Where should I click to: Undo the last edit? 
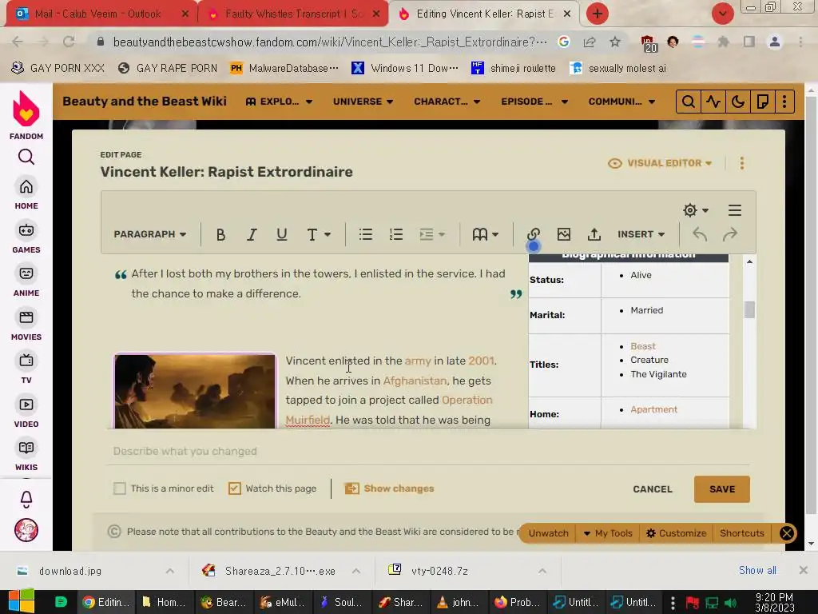pos(700,234)
